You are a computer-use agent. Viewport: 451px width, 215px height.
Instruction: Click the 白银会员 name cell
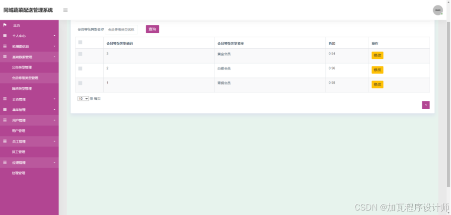point(224,69)
